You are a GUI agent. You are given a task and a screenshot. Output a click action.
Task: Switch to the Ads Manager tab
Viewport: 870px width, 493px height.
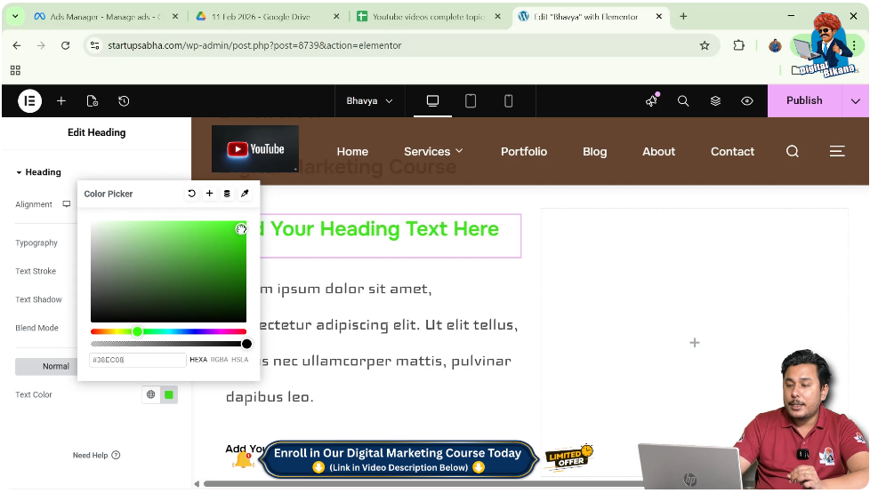tap(106, 17)
